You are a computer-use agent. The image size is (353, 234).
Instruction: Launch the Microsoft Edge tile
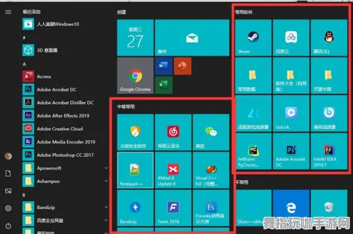[x=291, y=208]
